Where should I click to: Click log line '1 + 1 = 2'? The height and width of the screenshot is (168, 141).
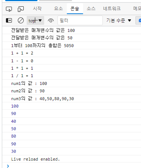[22, 53]
